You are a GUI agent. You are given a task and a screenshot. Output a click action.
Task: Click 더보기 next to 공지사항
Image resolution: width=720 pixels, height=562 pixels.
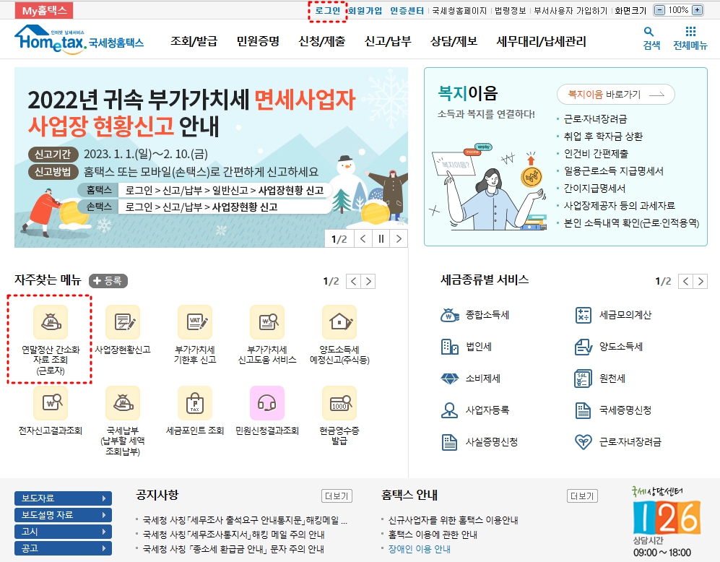click(337, 496)
